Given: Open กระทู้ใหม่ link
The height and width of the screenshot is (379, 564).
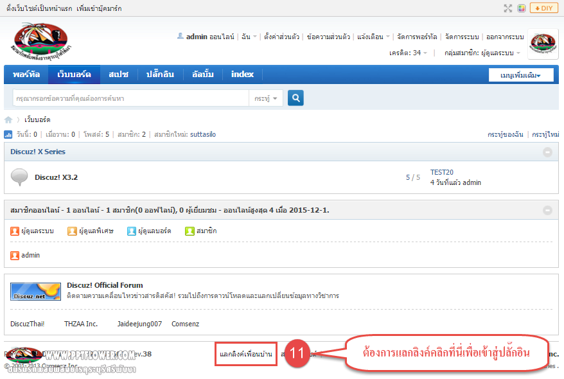Looking at the screenshot, I should tap(545, 134).
